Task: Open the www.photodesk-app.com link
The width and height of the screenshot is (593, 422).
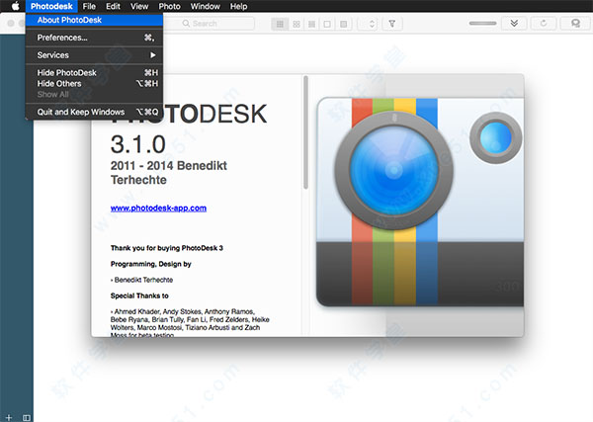Action: (158, 208)
